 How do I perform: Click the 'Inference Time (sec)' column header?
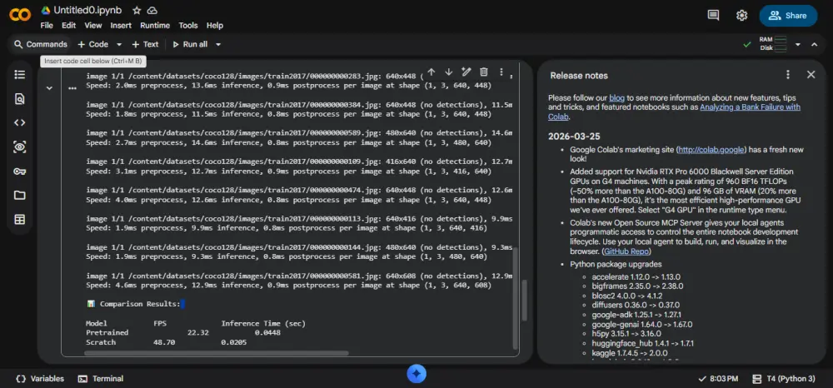pyautogui.click(x=263, y=323)
